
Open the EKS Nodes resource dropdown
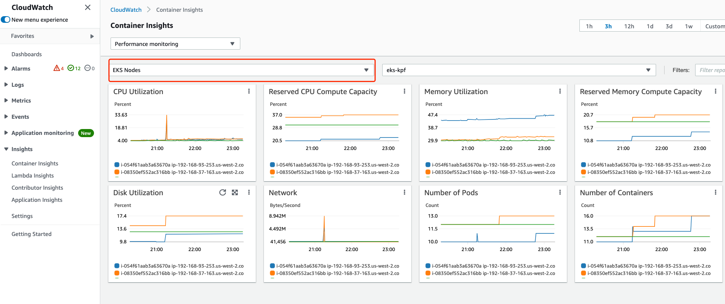[x=241, y=70]
